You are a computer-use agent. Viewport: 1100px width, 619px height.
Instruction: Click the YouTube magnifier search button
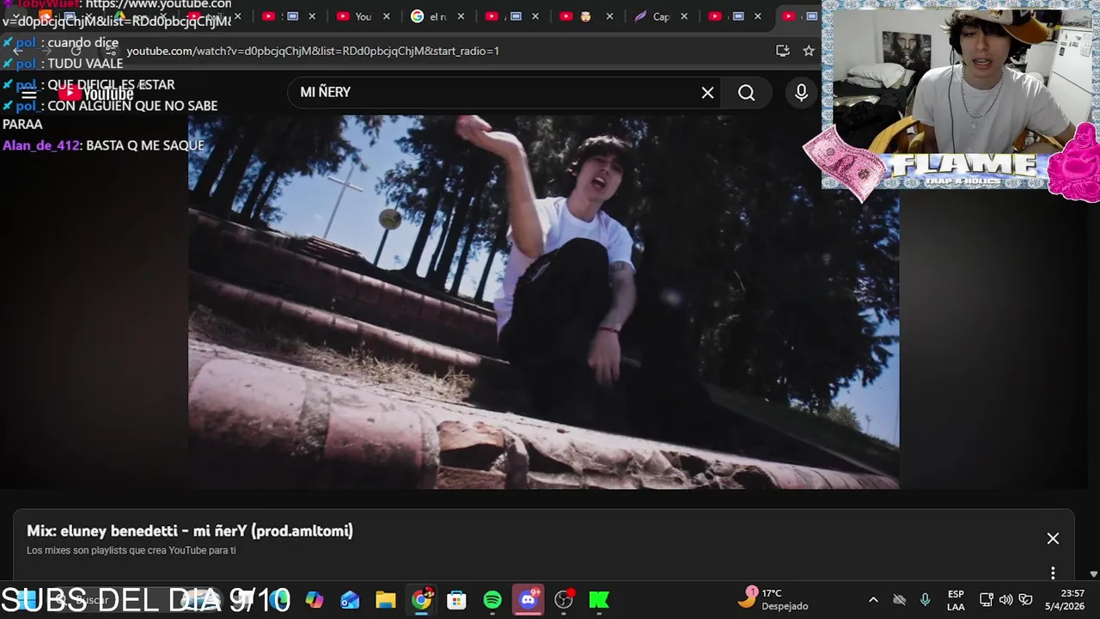(747, 93)
